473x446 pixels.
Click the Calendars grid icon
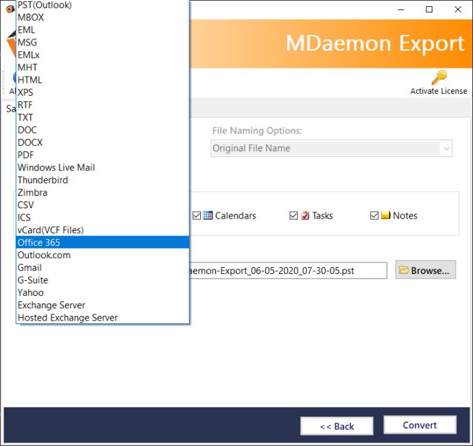coord(208,215)
